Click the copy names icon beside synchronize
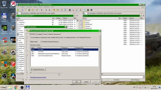The image size is (161, 90). (80, 10)
